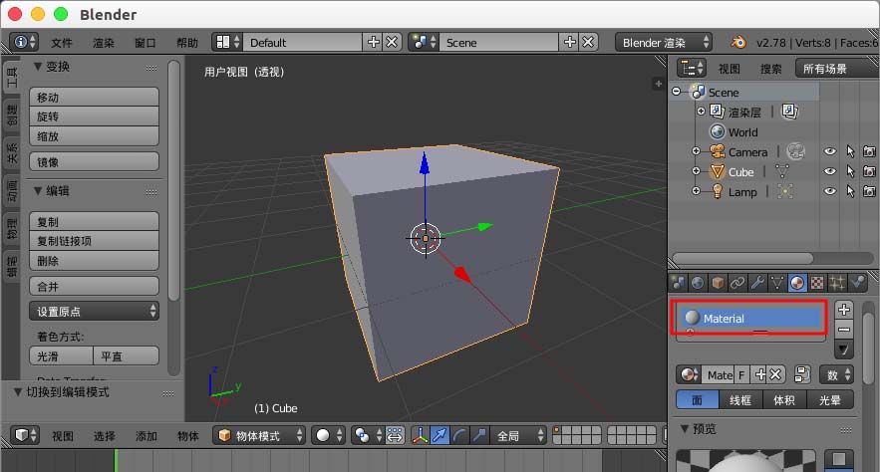Screen dimensions: 880x472
Task: Expand the Camera tree node
Action: click(696, 151)
